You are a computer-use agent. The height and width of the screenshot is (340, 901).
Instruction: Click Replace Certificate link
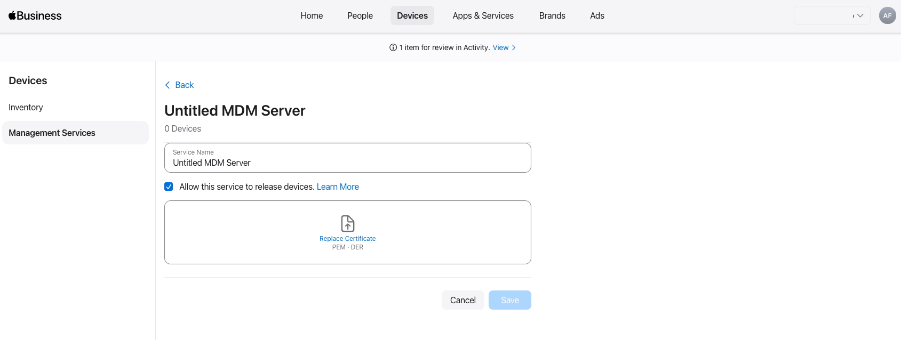(x=348, y=239)
